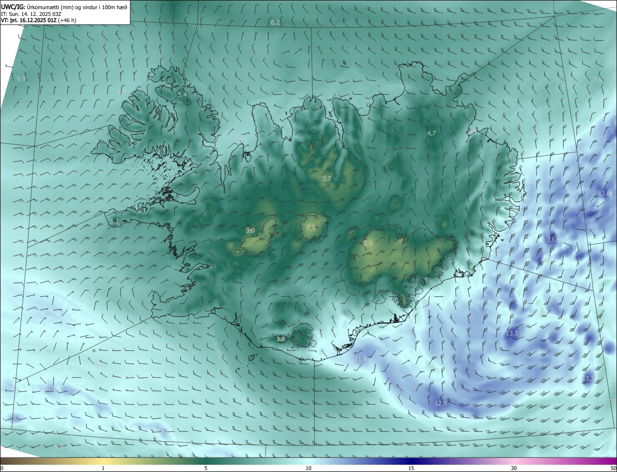Select the valid time line "VT: þri. 16.12.2025 01Z"
Image resolution: width=617 pixels, height=472 pixels.
(28, 20)
